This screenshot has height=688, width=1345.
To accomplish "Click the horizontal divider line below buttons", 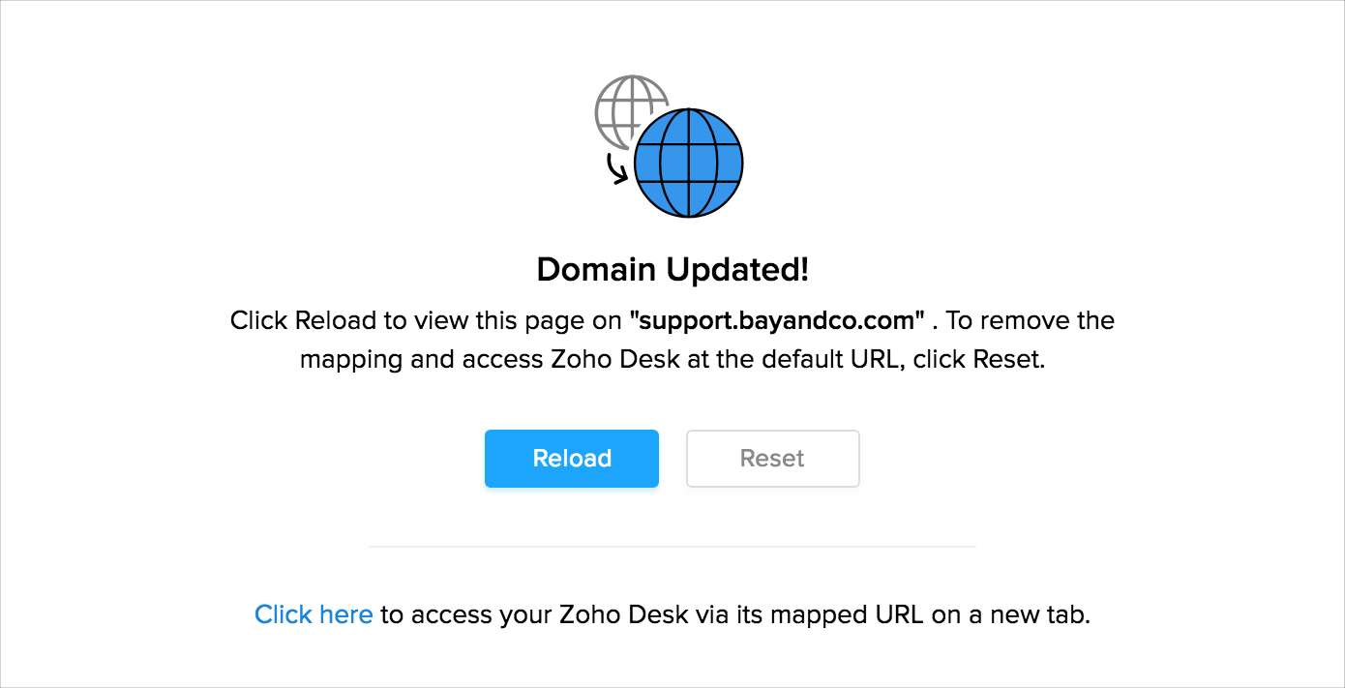I will (672, 547).
